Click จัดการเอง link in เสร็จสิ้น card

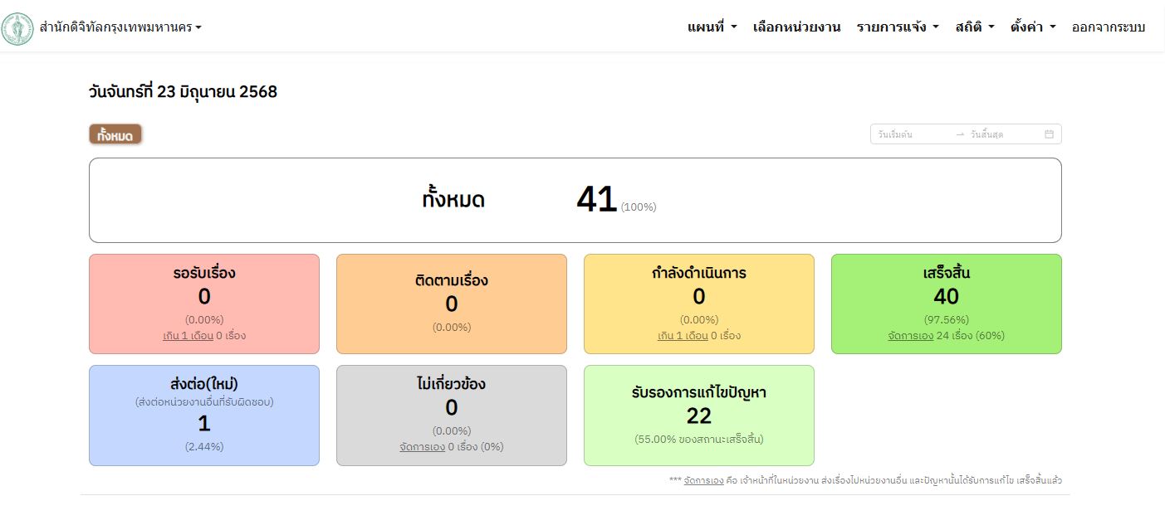click(x=911, y=336)
